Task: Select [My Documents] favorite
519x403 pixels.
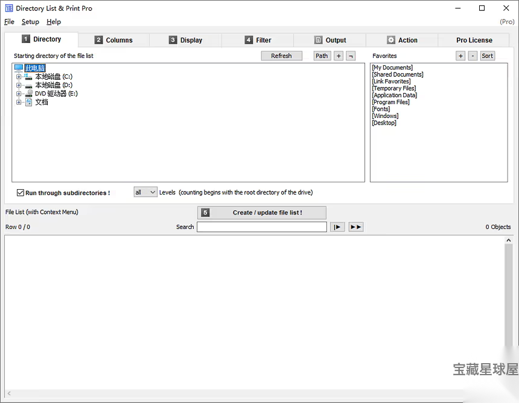Action: [392, 68]
